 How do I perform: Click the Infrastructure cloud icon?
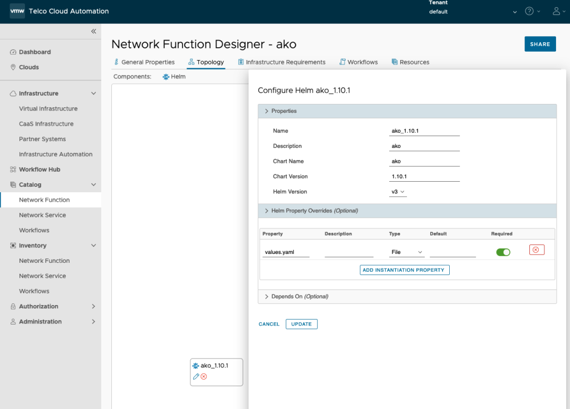(x=13, y=93)
